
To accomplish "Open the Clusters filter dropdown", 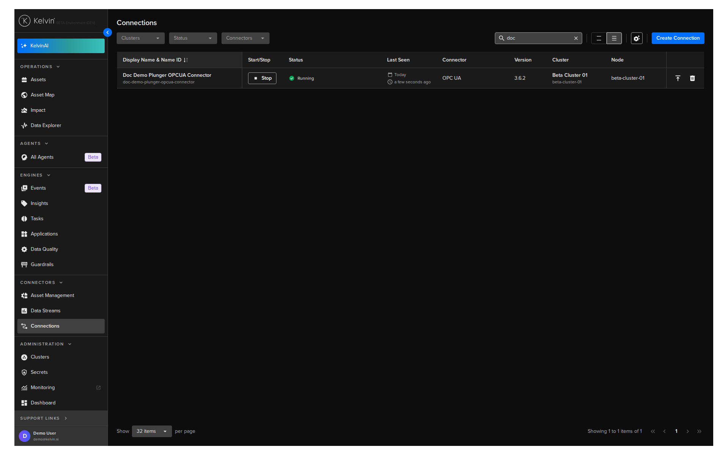I will 141,38.
